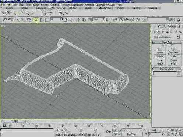
Task: Click frame 50 on the track bar
Action: pos(76,126)
